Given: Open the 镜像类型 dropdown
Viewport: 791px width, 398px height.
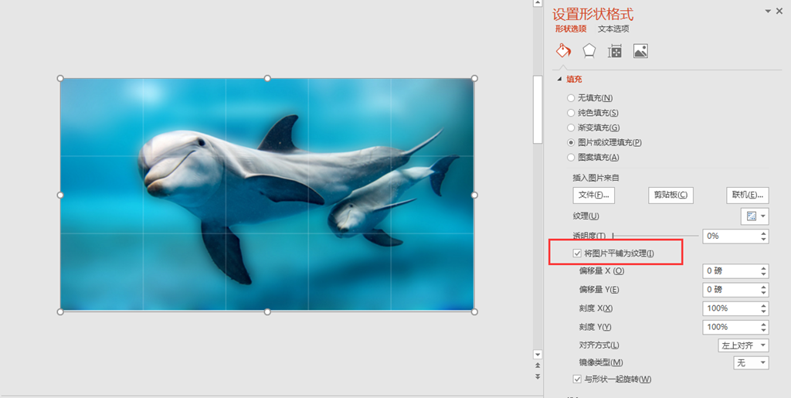Looking at the screenshot, I should click(x=751, y=362).
